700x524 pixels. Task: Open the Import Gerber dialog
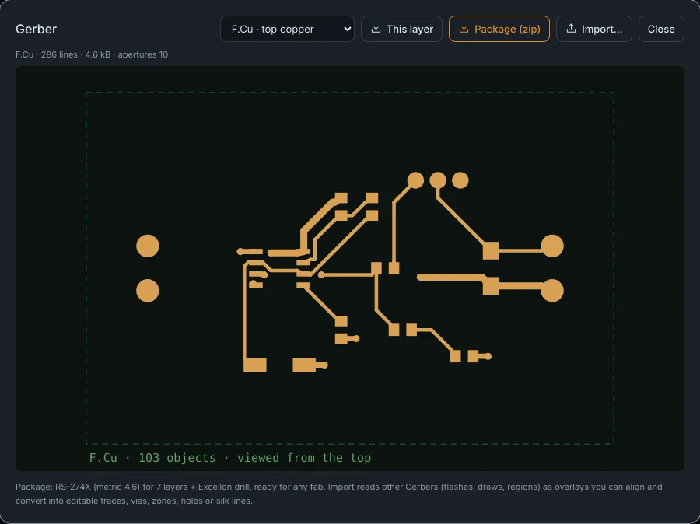click(593, 29)
